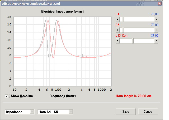Image resolution: width=169 pixels, height=120 pixels.
Task: Click the Electrical Impedance chart title
Action: click(62, 12)
